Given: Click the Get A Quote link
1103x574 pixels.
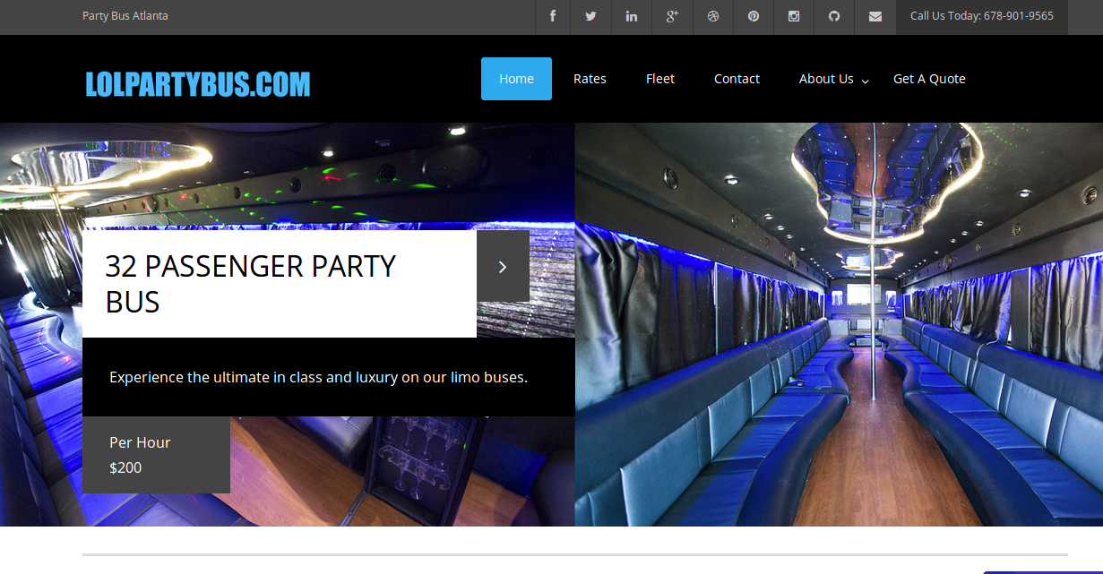Looking at the screenshot, I should point(929,79).
